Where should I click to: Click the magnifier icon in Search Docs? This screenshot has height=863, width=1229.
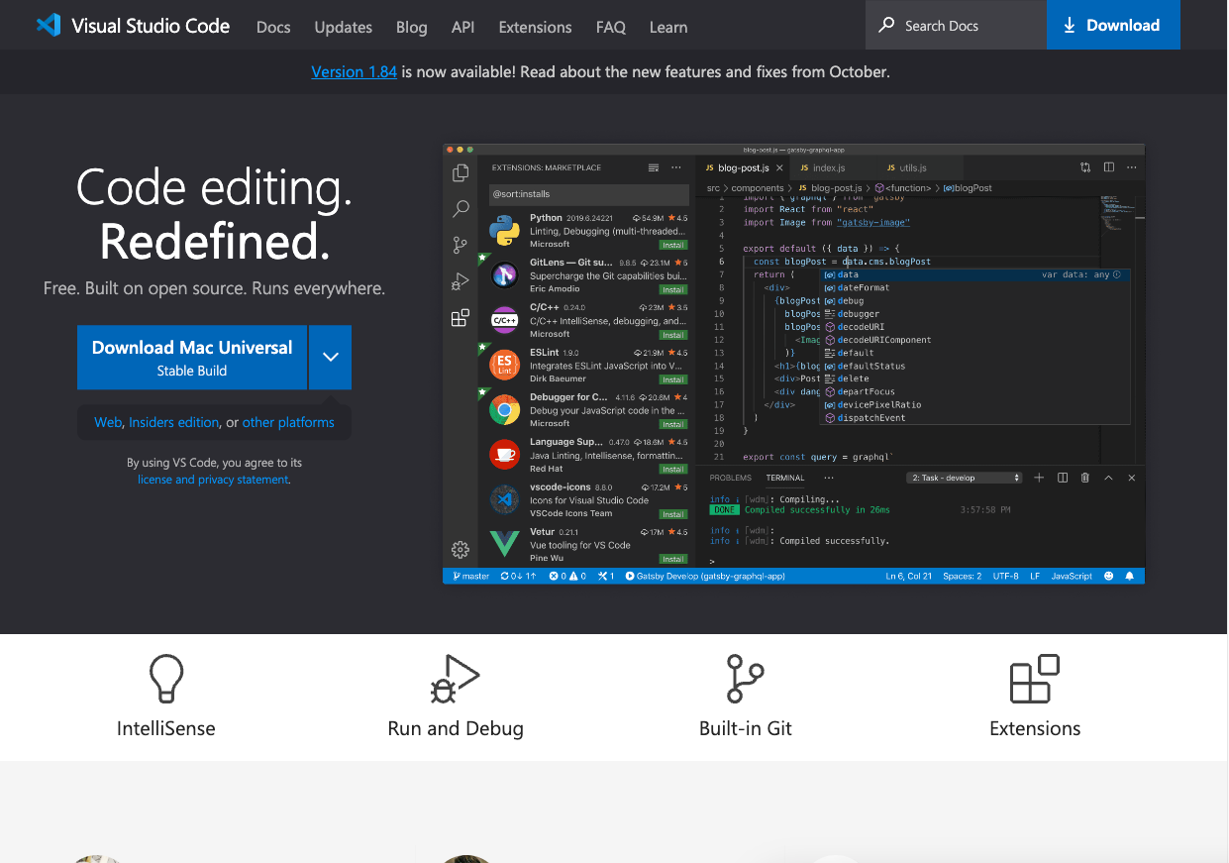click(886, 25)
